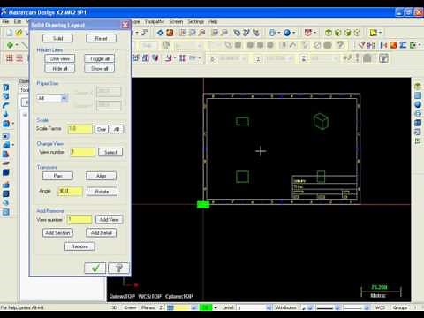Viewport: 424px width, 318px height.
Task: Click the green diamond toolbar icon
Action: [10, 45]
